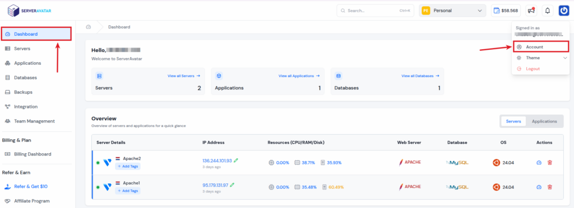Click the Vultr logo on Apache1 row
The image size is (574, 208).
pyautogui.click(x=107, y=187)
